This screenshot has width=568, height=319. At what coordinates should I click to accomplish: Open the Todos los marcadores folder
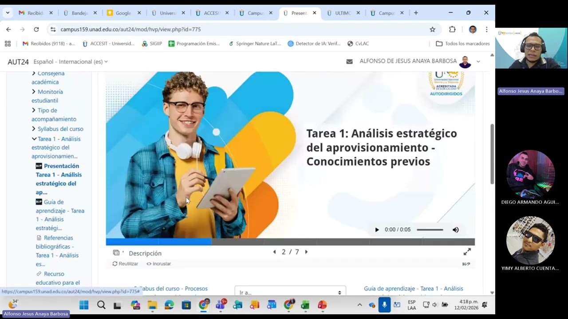[x=463, y=43]
